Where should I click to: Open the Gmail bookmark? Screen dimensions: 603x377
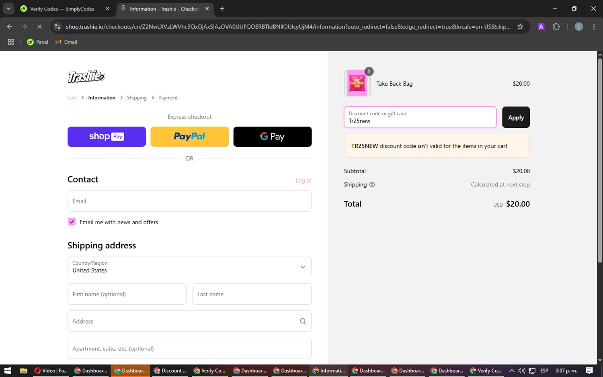pyautogui.click(x=66, y=42)
